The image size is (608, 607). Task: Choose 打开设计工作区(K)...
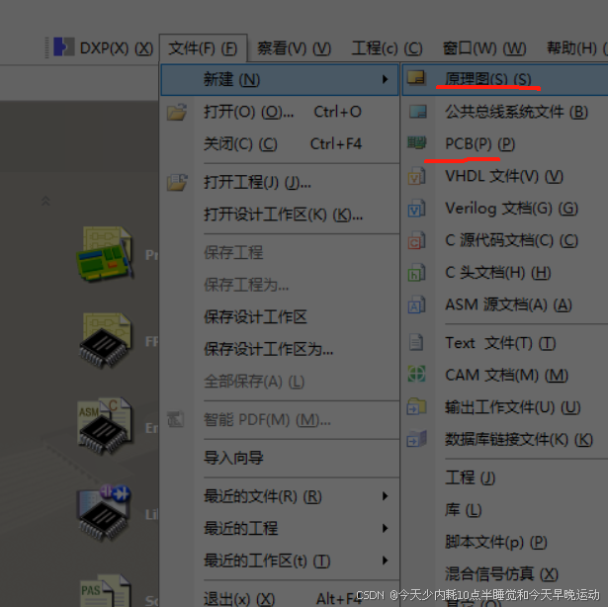click(280, 215)
